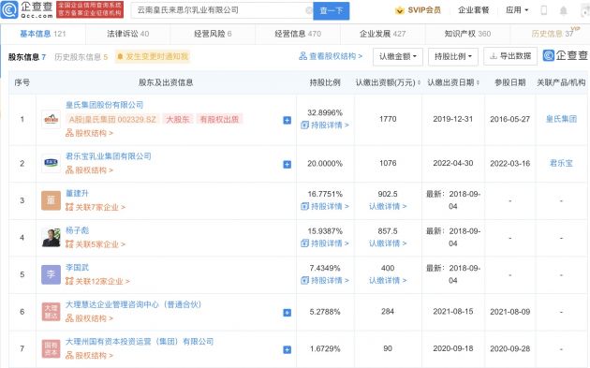The height and width of the screenshot is (368, 590).
Task: Click 大股东 tag on row 1
Action: click(x=178, y=119)
